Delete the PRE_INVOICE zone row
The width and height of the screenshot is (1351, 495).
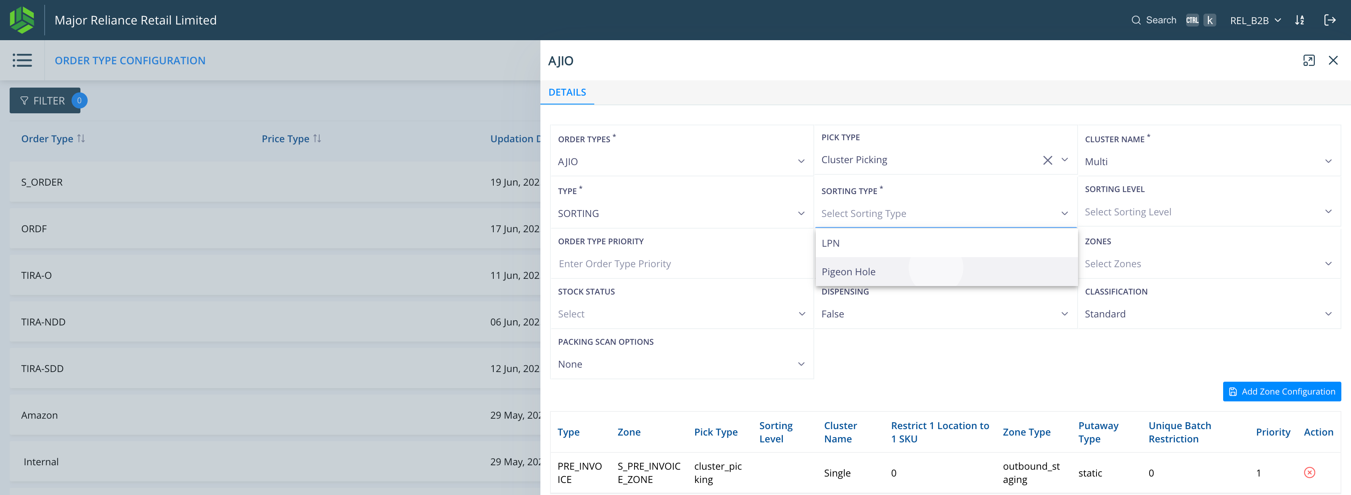[x=1310, y=472]
